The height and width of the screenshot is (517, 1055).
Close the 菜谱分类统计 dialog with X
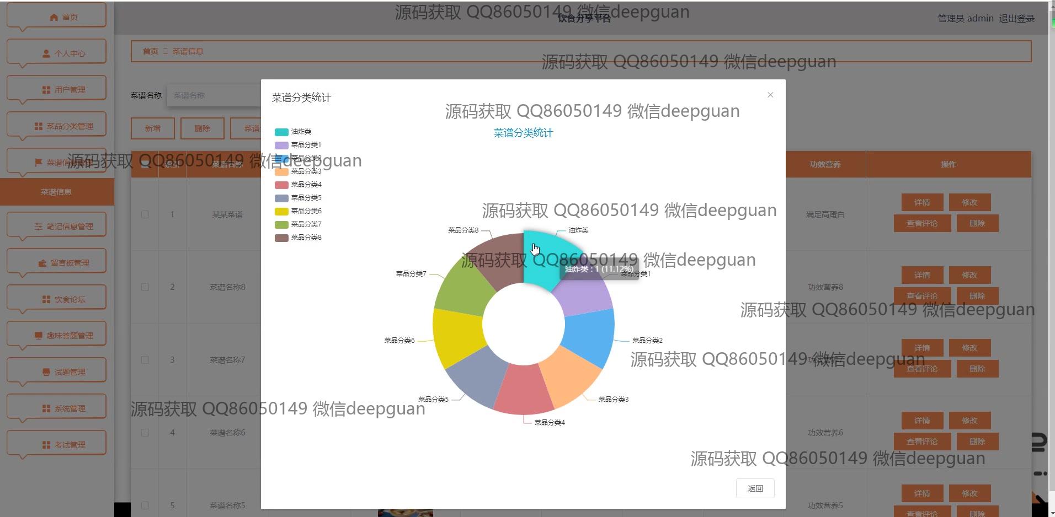(x=770, y=95)
